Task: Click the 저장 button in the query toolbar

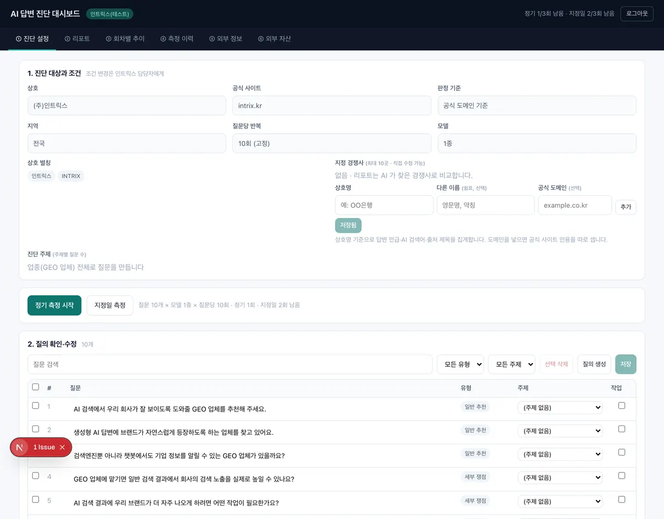Action: tap(626, 364)
